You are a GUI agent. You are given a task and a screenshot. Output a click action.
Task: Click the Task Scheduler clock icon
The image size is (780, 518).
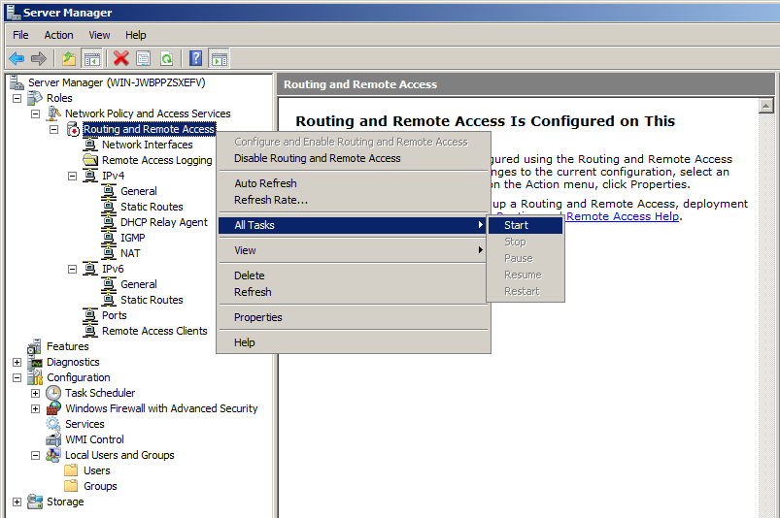click(x=53, y=393)
